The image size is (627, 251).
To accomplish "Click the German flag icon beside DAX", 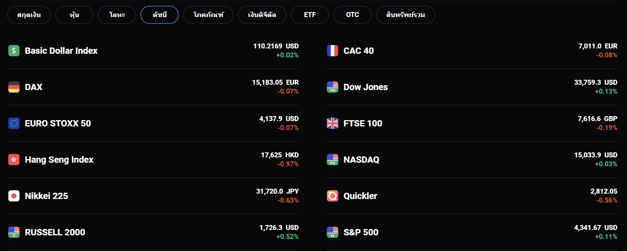I will point(14,87).
